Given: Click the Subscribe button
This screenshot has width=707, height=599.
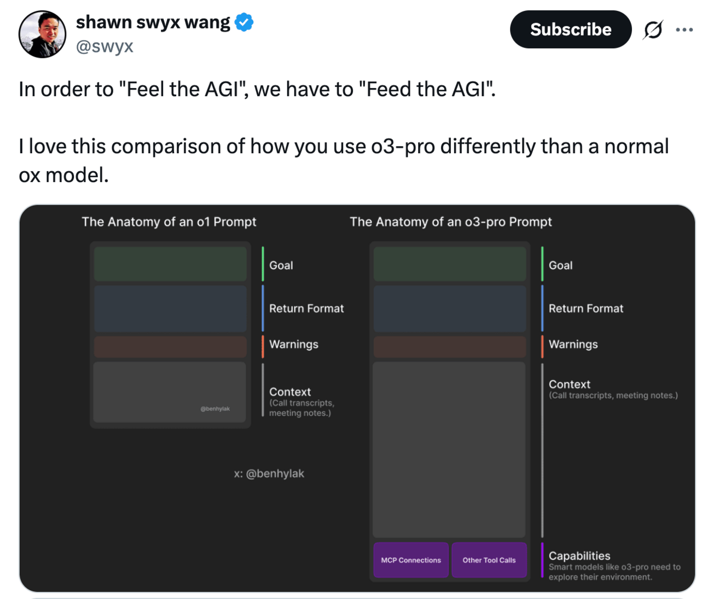Looking at the screenshot, I should [570, 29].
